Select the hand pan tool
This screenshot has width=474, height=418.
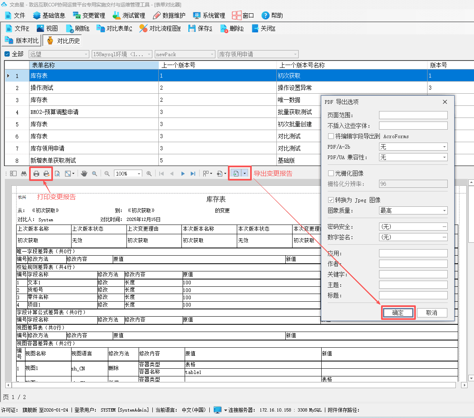click(84, 173)
